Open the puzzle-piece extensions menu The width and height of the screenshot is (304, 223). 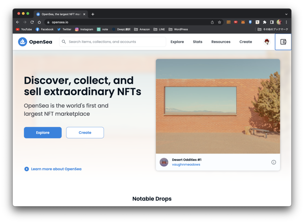click(x=265, y=22)
